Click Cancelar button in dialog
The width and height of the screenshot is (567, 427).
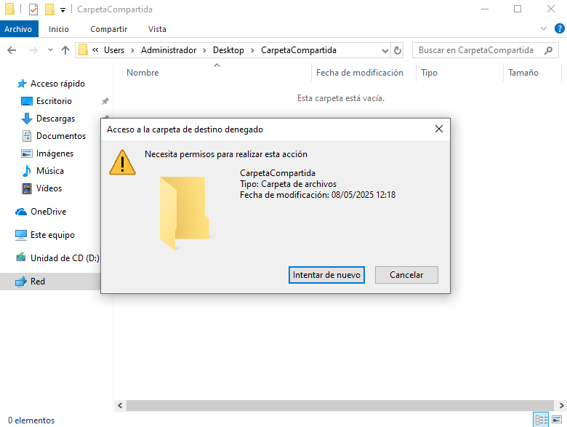[x=406, y=275]
